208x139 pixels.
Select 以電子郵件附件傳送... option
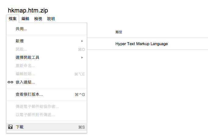click(35, 115)
